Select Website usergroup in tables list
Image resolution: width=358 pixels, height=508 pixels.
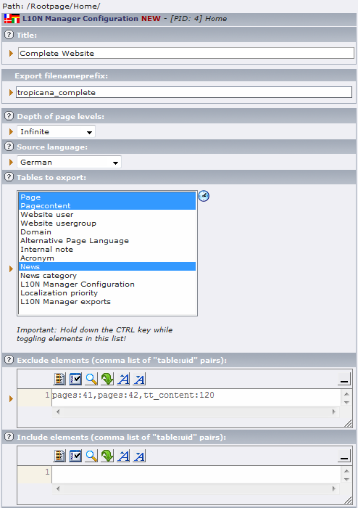(x=107, y=223)
